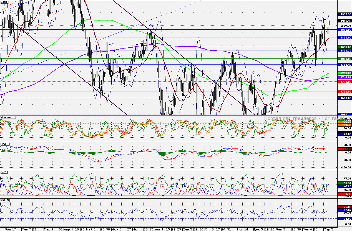Image resolution: width=352 pixels, height=231 pixels.
Task: Select the red 1730.00 level label
Action: [344, 82]
